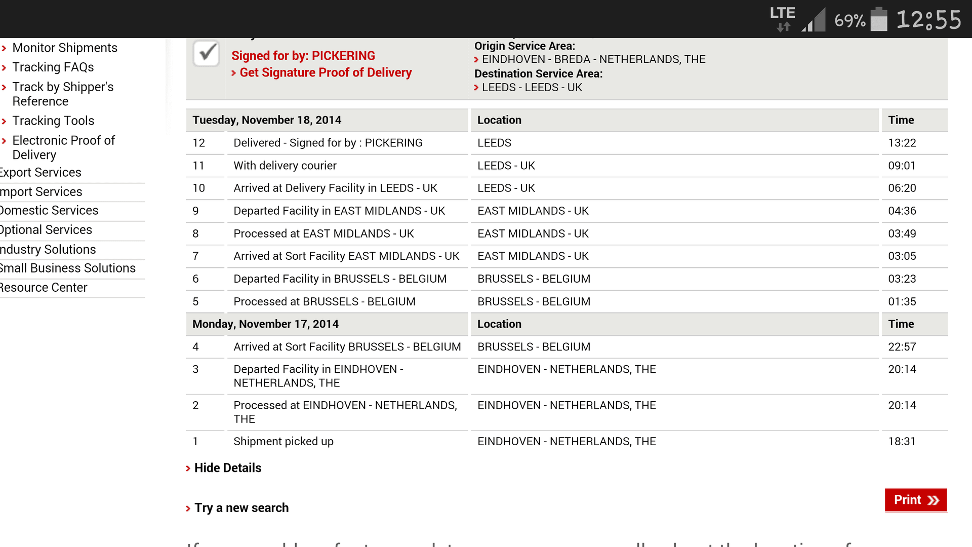972x547 pixels.
Task: Click red arrow beside Tracking Tools
Action: pos(4,121)
